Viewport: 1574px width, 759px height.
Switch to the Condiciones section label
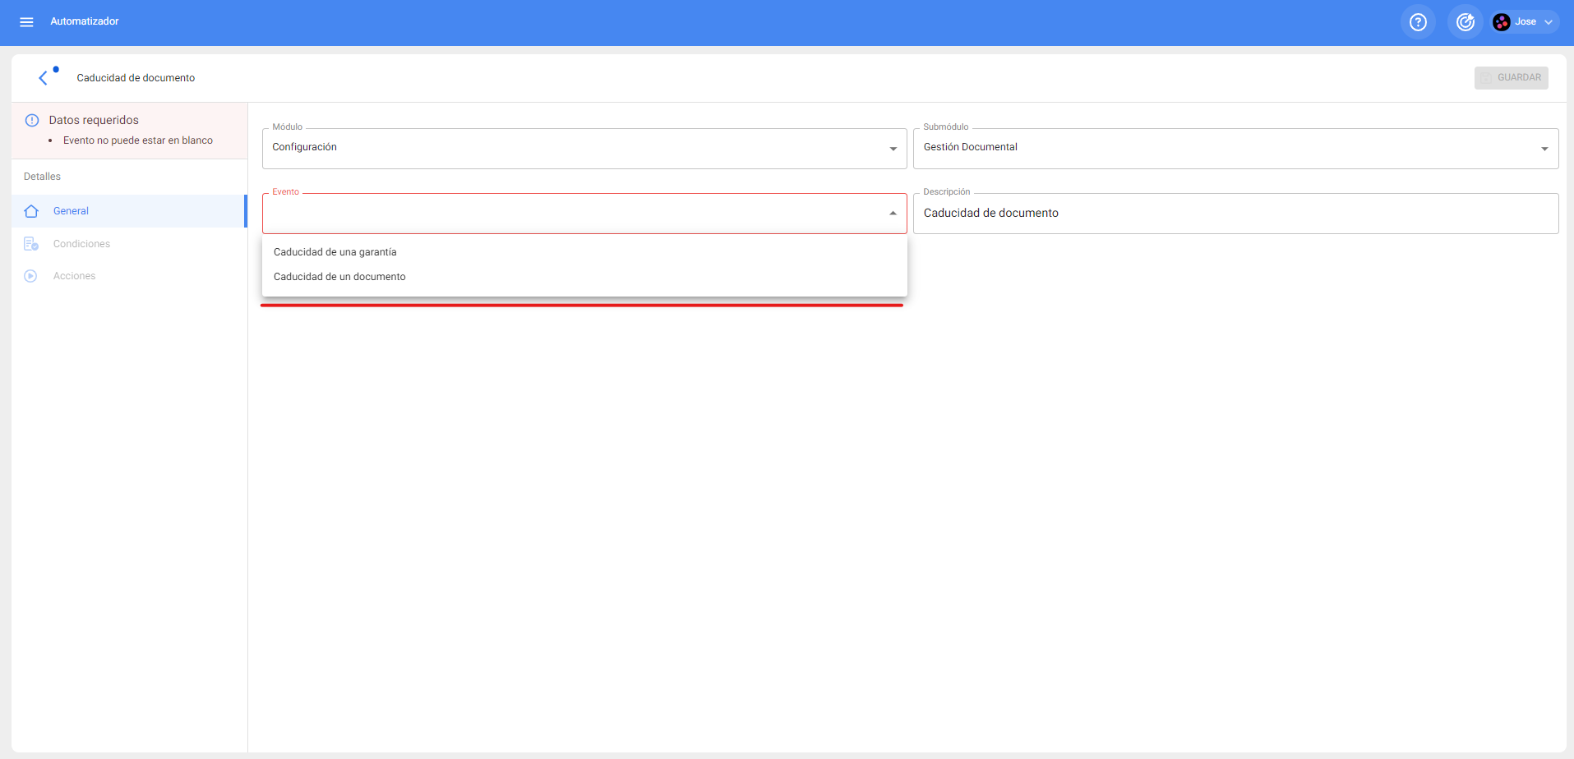click(x=81, y=244)
